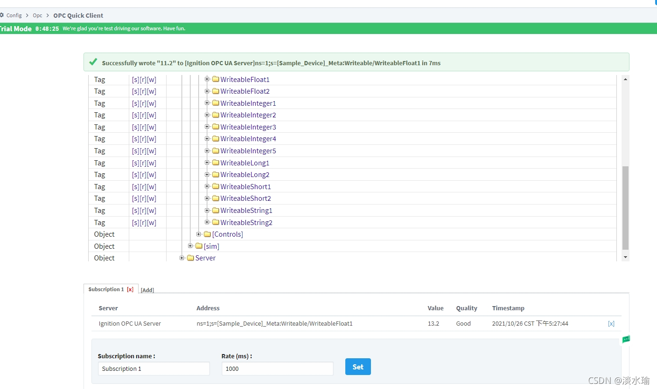Click the [Controls] folder icon

(x=207, y=234)
